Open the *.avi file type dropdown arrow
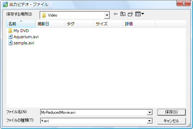The width and height of the screenshot is (193, 129). tap(149, 121)
